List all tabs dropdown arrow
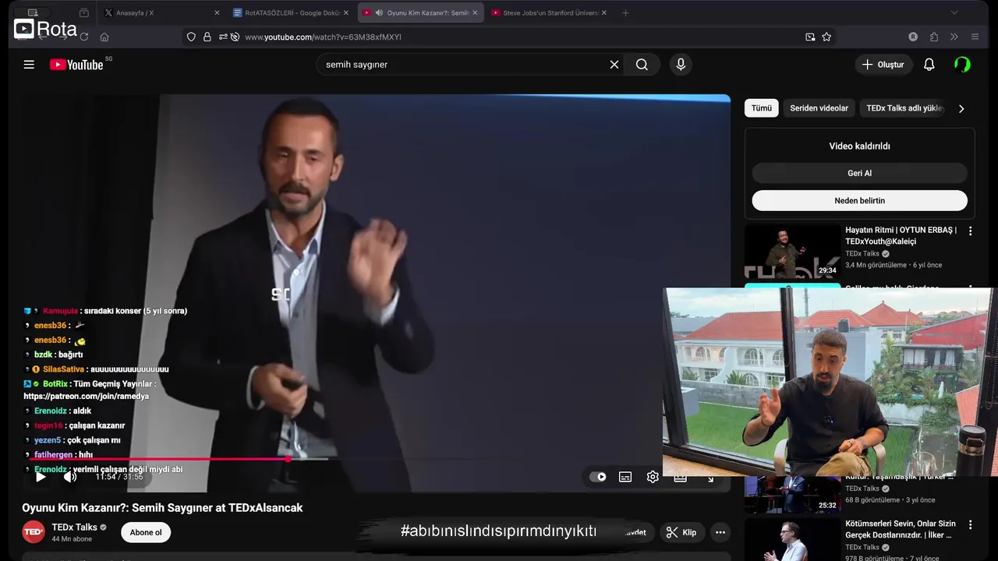The width and height of the screenshot is (998, 561). click(x=954, y=12)
